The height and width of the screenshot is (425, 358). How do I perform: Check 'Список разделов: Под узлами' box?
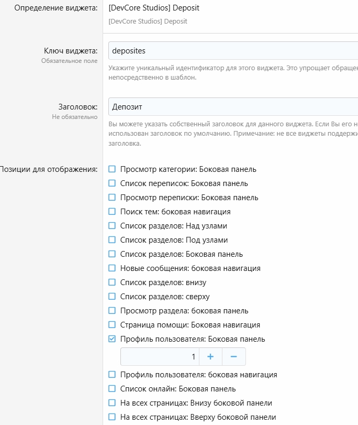pos(112,240)
